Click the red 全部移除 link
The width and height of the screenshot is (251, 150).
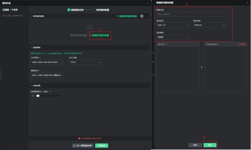tap(242, 44)
